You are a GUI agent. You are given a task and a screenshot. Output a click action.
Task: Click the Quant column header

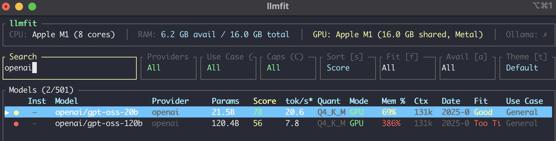tap(329, 101)
